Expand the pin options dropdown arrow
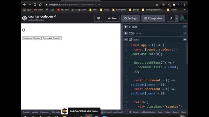 pos(177,18)
